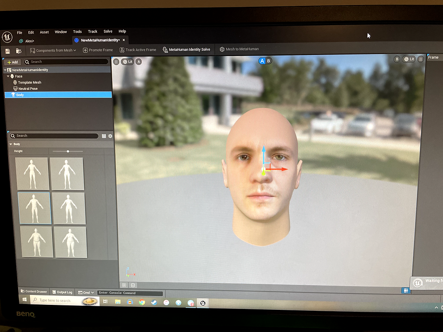Focus the details panel Search field
Screen dimensions: 443x332
(x=54, y=136)
